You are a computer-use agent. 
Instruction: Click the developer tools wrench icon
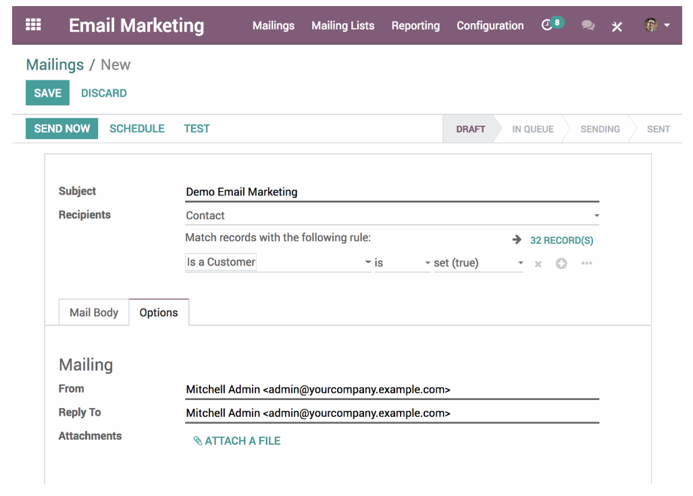tap(617, 26)
